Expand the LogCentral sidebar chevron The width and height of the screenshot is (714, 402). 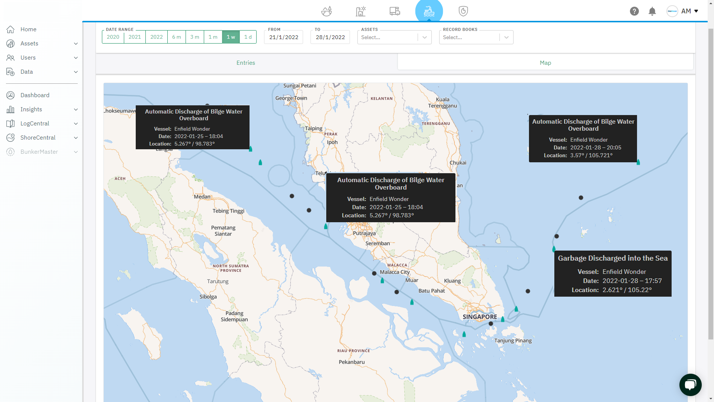click(x=76, y=124)
